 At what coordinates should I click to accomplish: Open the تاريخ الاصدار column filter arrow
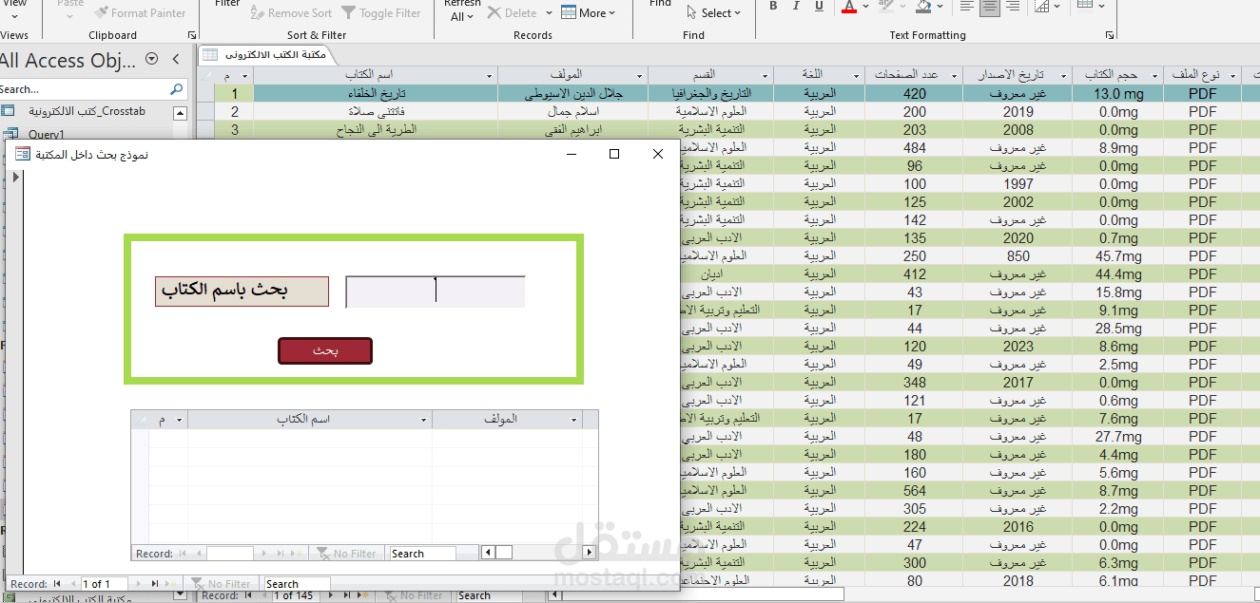tap(1062, 75)
